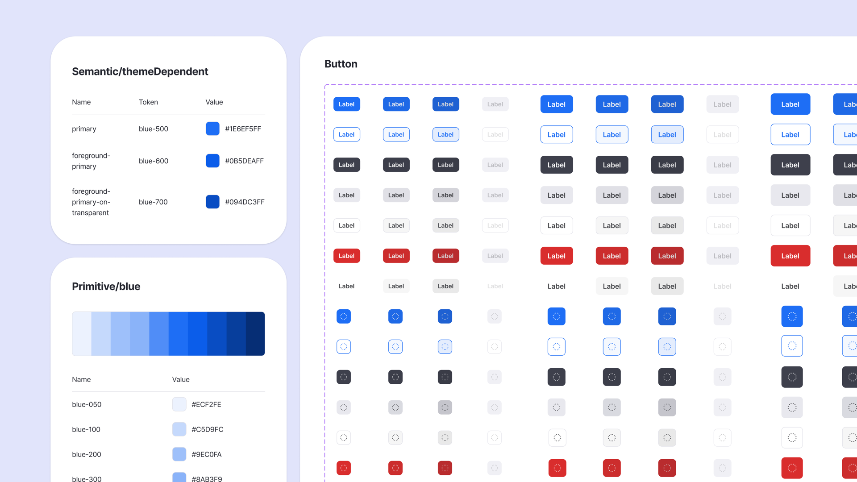This screenshot has height=482, width=857.
Task: Click the "foreground-primary-on-transparent" name cell
Action: click(91, 202)
